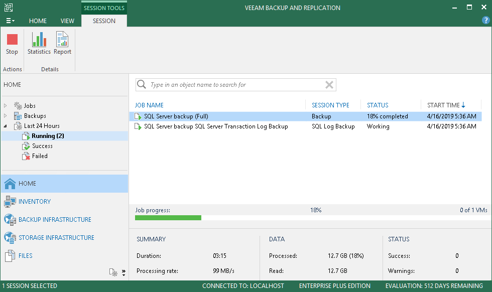Click the Veeam logo in title bar
The width and height of the screenshot is (492, 292).
9,8
